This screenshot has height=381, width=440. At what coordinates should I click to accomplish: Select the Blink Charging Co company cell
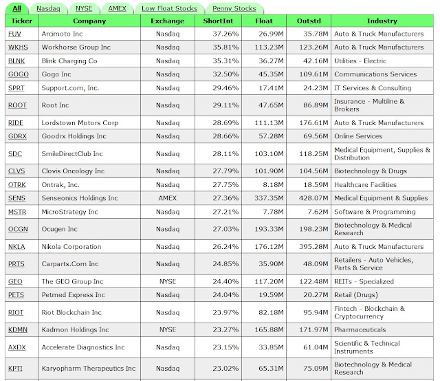pos(89,61)
